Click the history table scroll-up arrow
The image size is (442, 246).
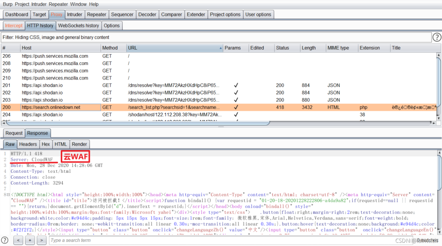click(439, 55)
